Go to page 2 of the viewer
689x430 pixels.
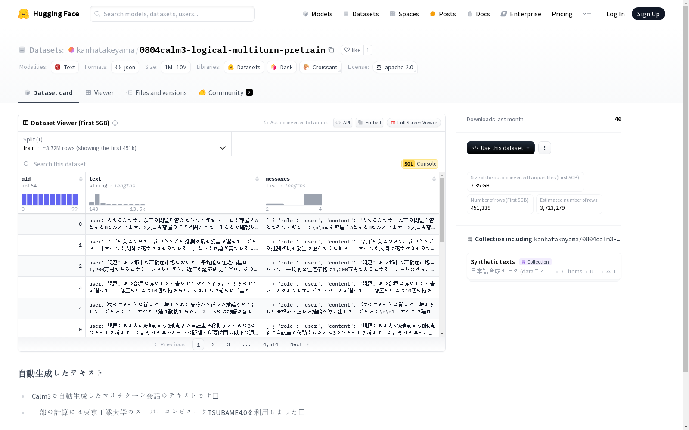tap(213, 344)
